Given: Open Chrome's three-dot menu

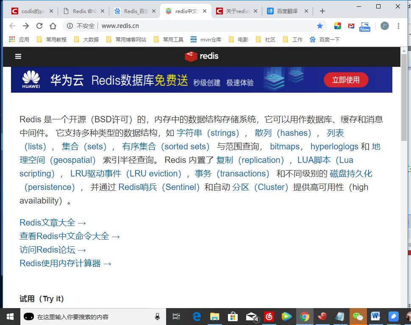Looking at the screenshot, I should (x=398, y=26).
